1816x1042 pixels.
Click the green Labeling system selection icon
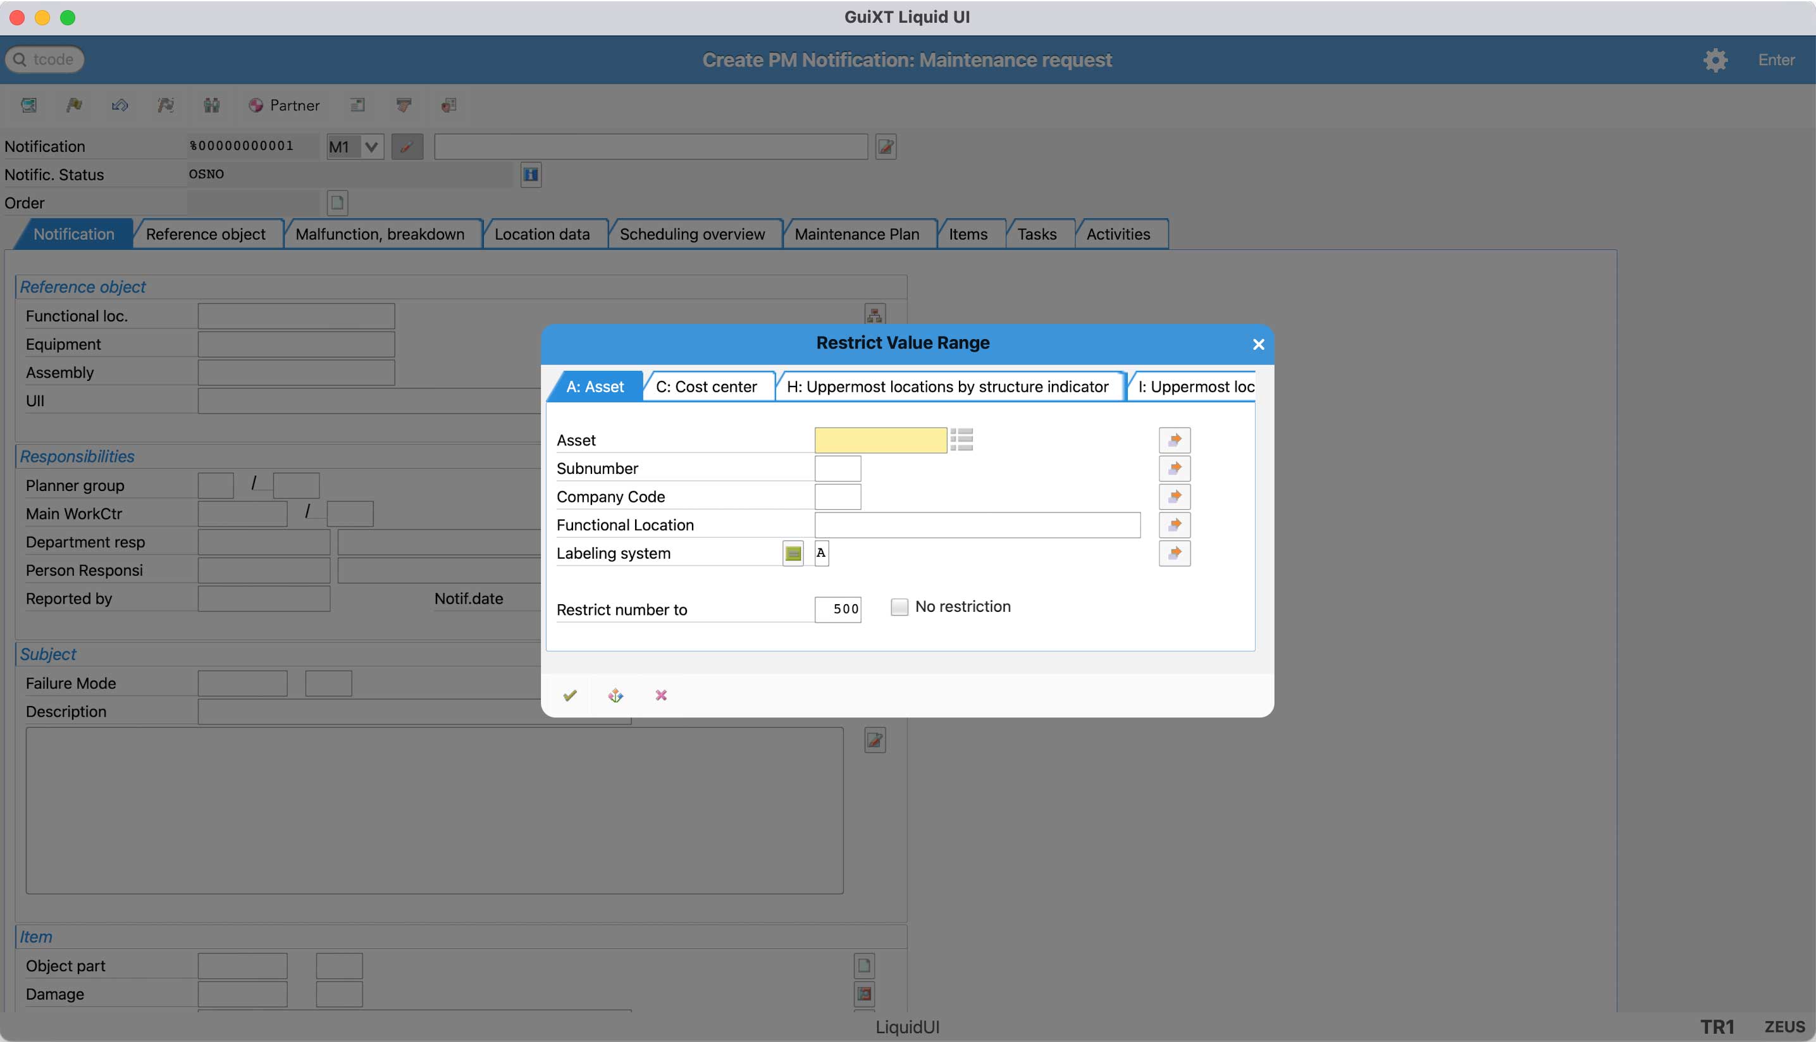pyautogui.click(x=793, y=553)
